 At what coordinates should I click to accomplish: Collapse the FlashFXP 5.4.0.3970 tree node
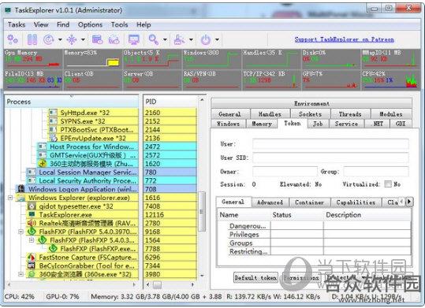click(x=21, y=232)
